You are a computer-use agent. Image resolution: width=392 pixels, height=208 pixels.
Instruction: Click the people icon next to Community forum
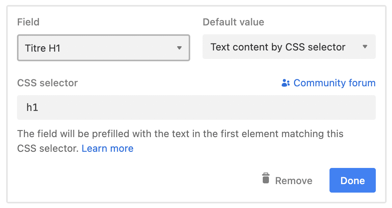286,83
